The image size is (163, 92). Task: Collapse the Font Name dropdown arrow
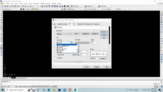pos(72,43)
